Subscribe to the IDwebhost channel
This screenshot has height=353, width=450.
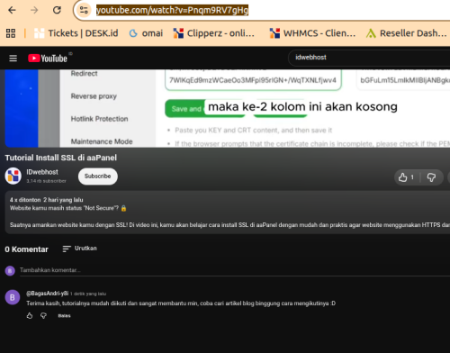tap(98, 176)
